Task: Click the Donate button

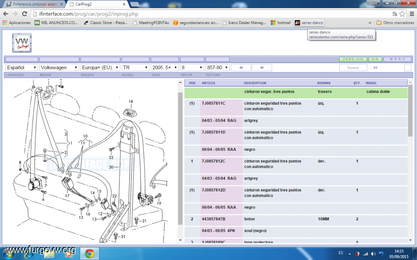Action: pos(353,68)
